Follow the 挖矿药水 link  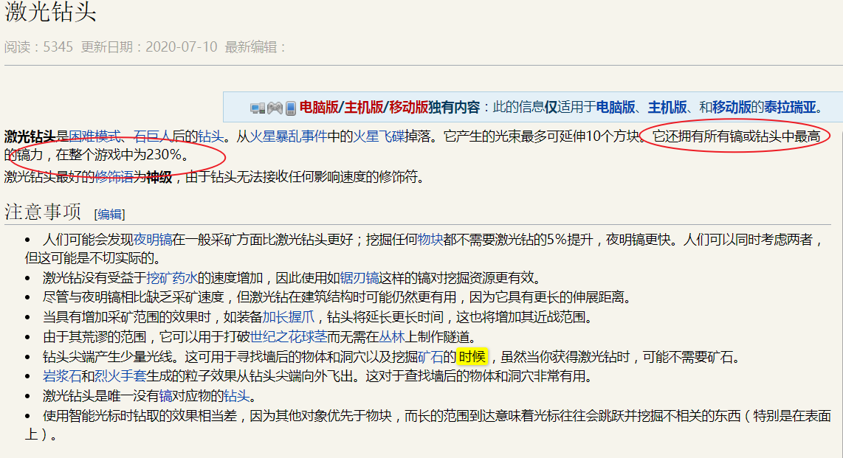click(x=171, y=278)
